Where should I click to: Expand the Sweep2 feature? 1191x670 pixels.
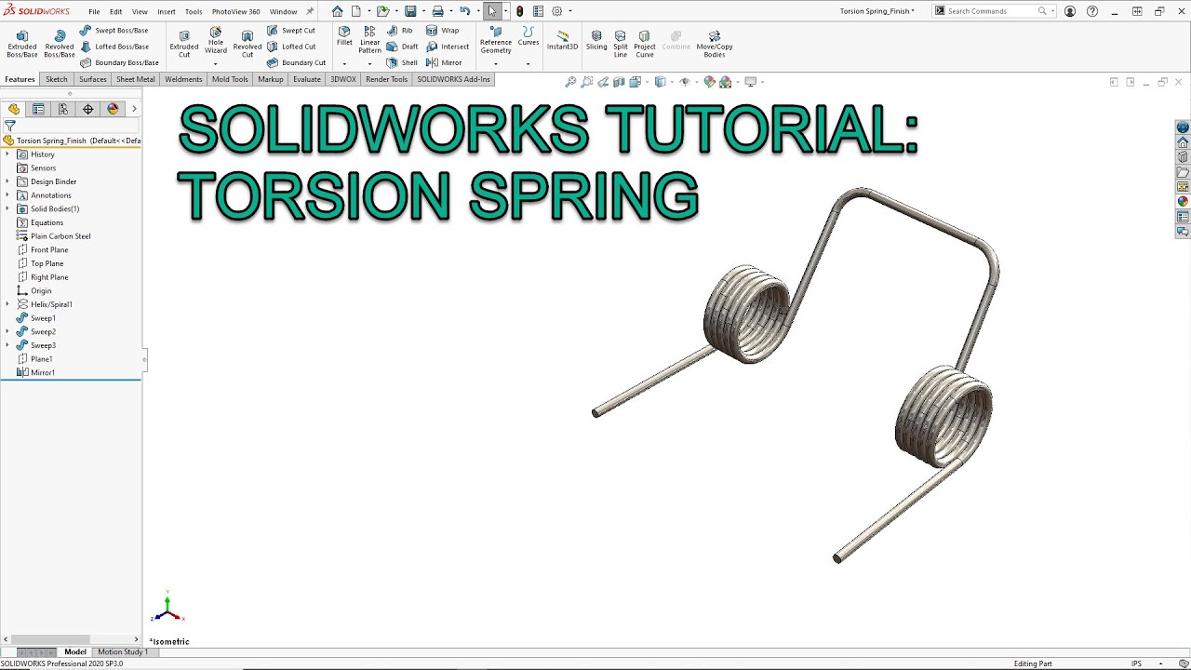tap(7, 331)
